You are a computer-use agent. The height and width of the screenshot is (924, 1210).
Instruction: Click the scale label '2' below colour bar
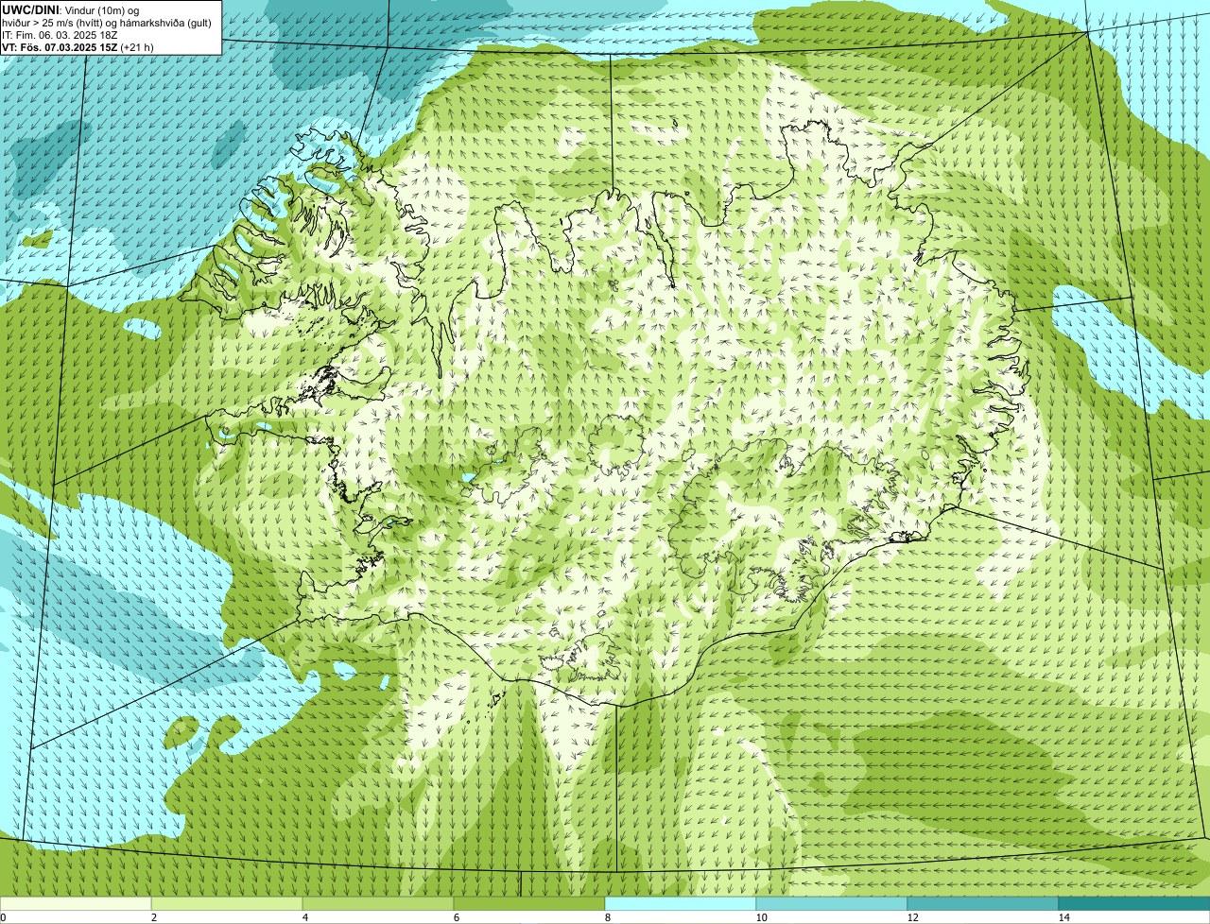point(153,917)
